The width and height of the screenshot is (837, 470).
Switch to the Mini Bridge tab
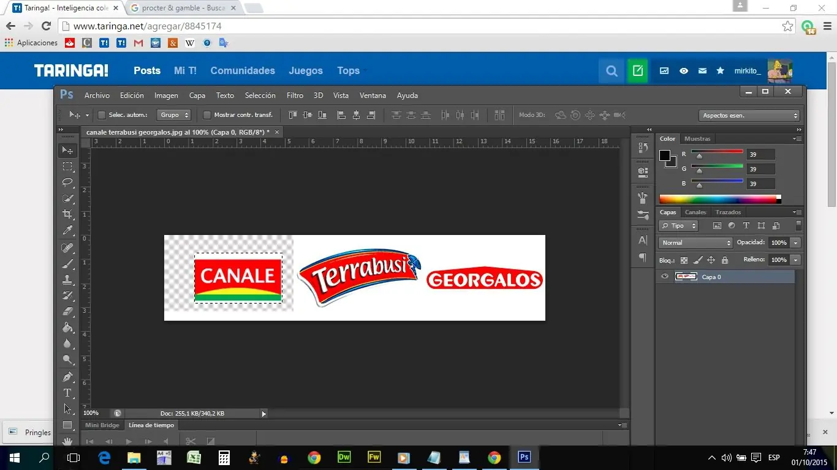pyautogui.click(x=102, y=425)
